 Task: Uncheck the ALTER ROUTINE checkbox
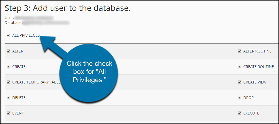click(239, 51)
